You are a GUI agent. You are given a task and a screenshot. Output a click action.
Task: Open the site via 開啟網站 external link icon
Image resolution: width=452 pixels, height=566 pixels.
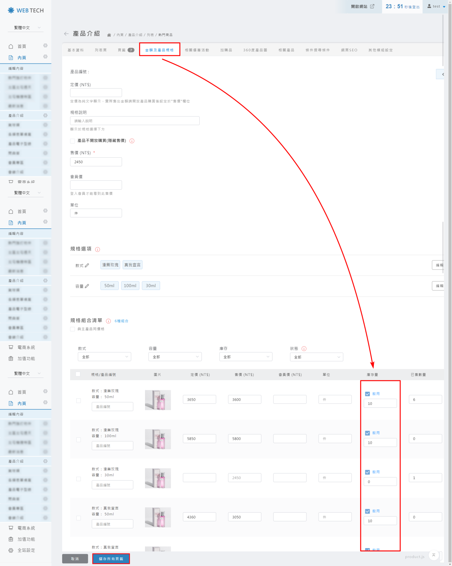pyautogui.click(x=372, y=6)
